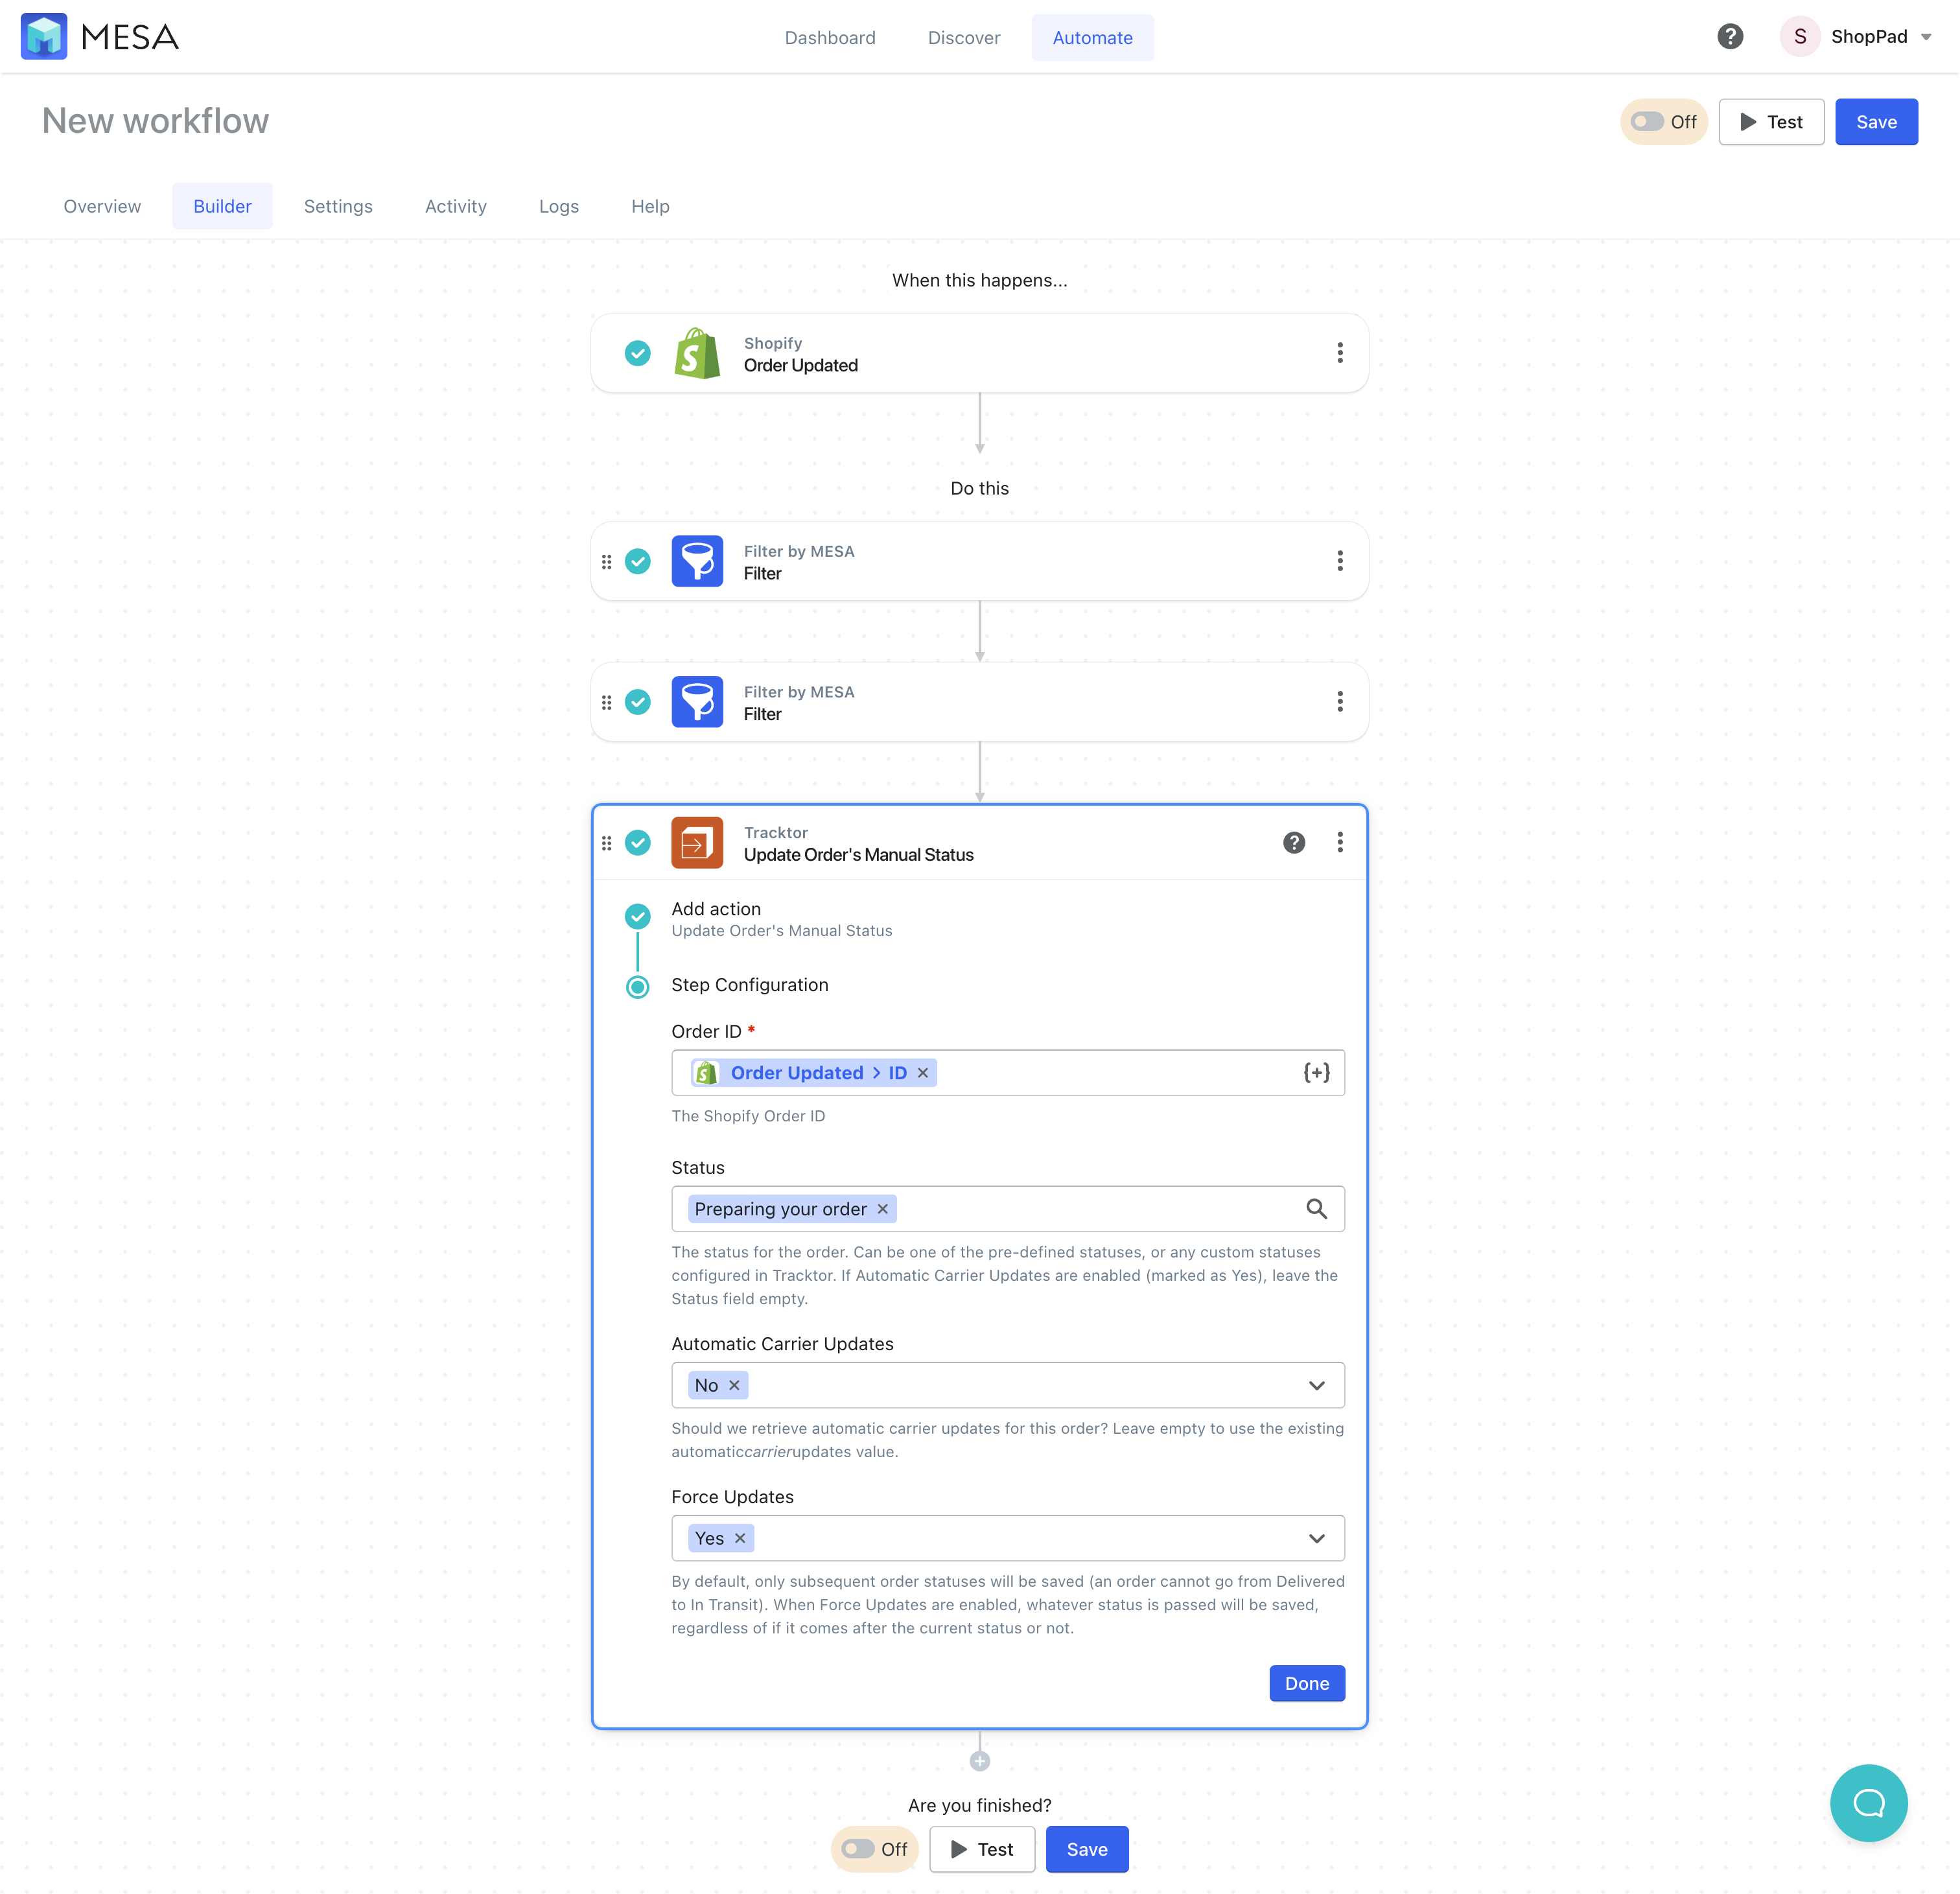Grab the first Filter step drag handle
Screen dimensions: 1960x1894
[x=606, y=562]
